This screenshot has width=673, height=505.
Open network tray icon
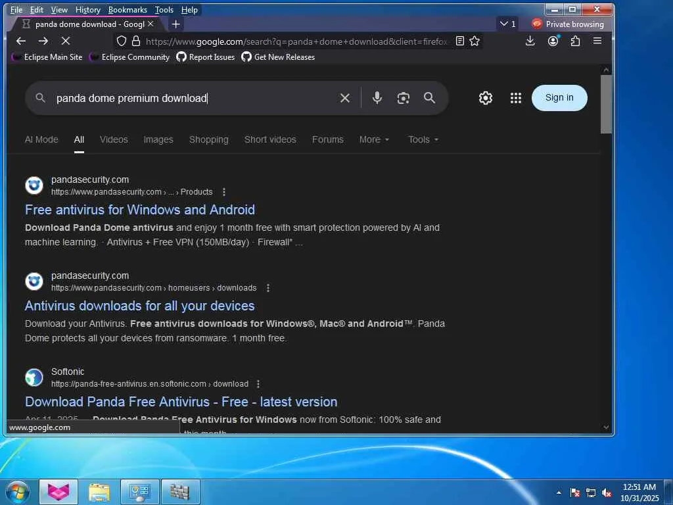591,493
